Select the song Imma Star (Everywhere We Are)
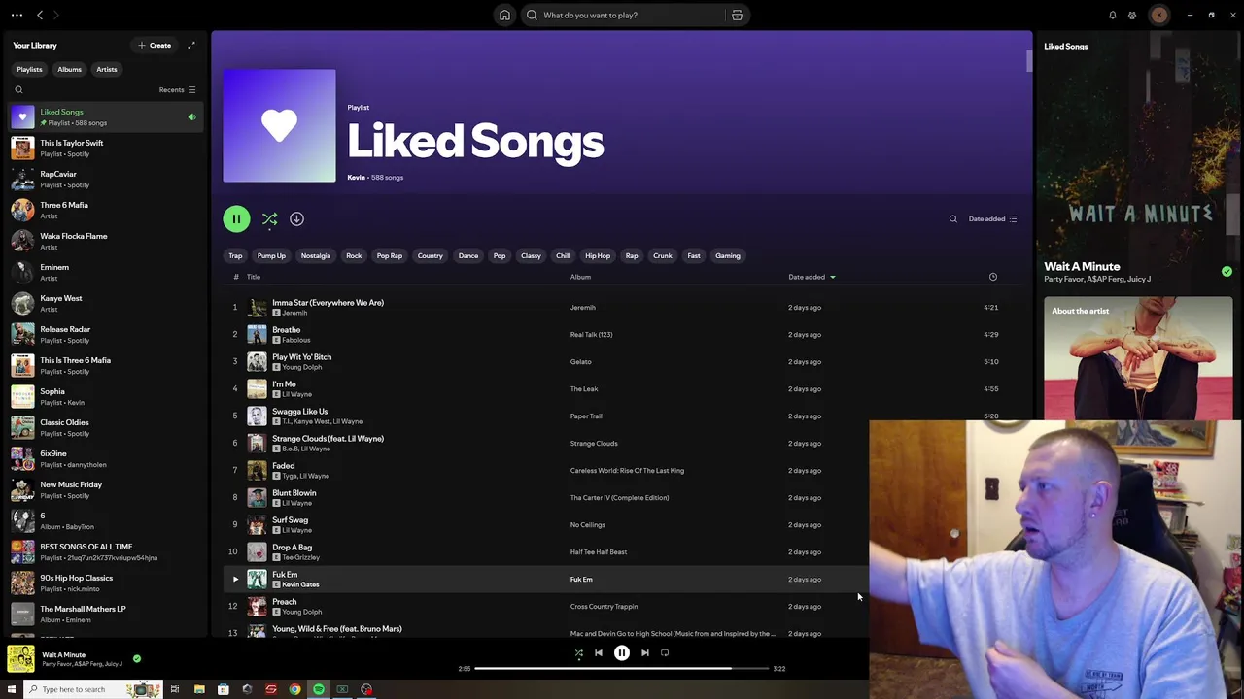The height and width of the screenshot is (699, 1244). click(x=328, y=302)
